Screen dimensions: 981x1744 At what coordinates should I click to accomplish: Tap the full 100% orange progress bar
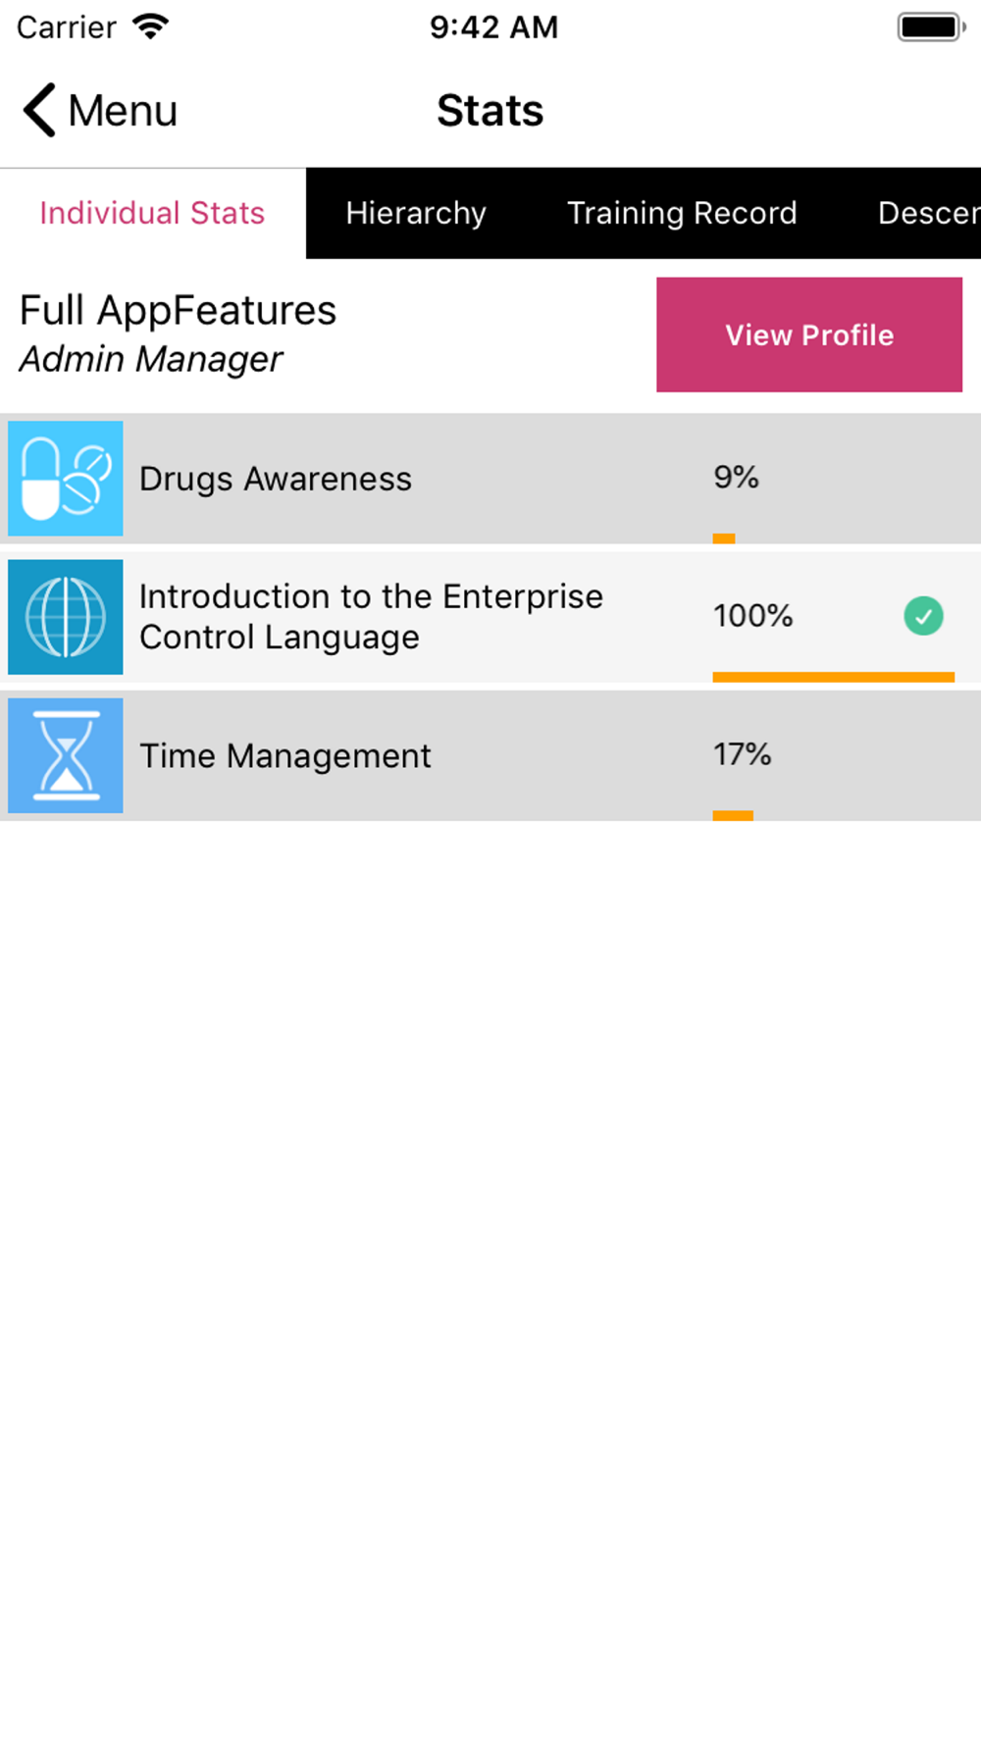834,677
